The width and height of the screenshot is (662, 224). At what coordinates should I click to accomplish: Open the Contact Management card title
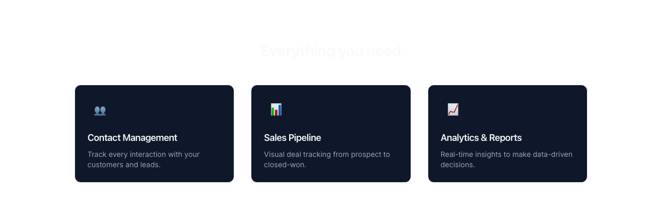click(x=132, y=138)
